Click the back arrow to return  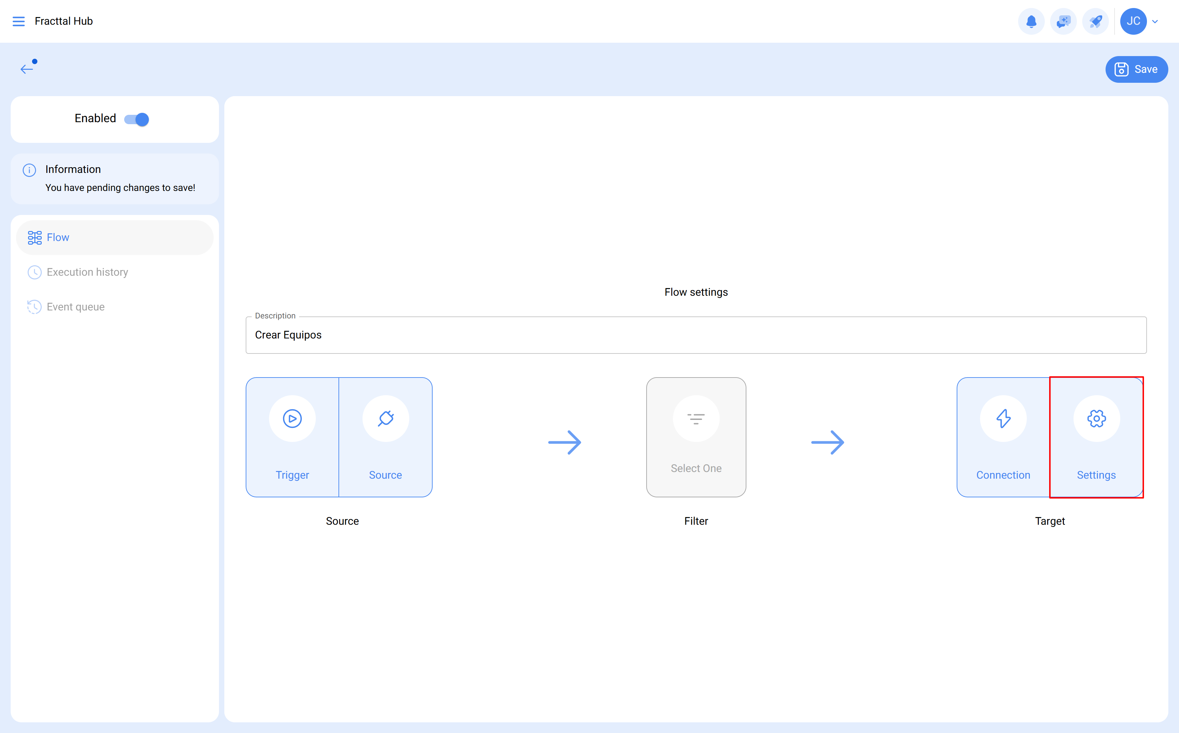tap(27, 69)
